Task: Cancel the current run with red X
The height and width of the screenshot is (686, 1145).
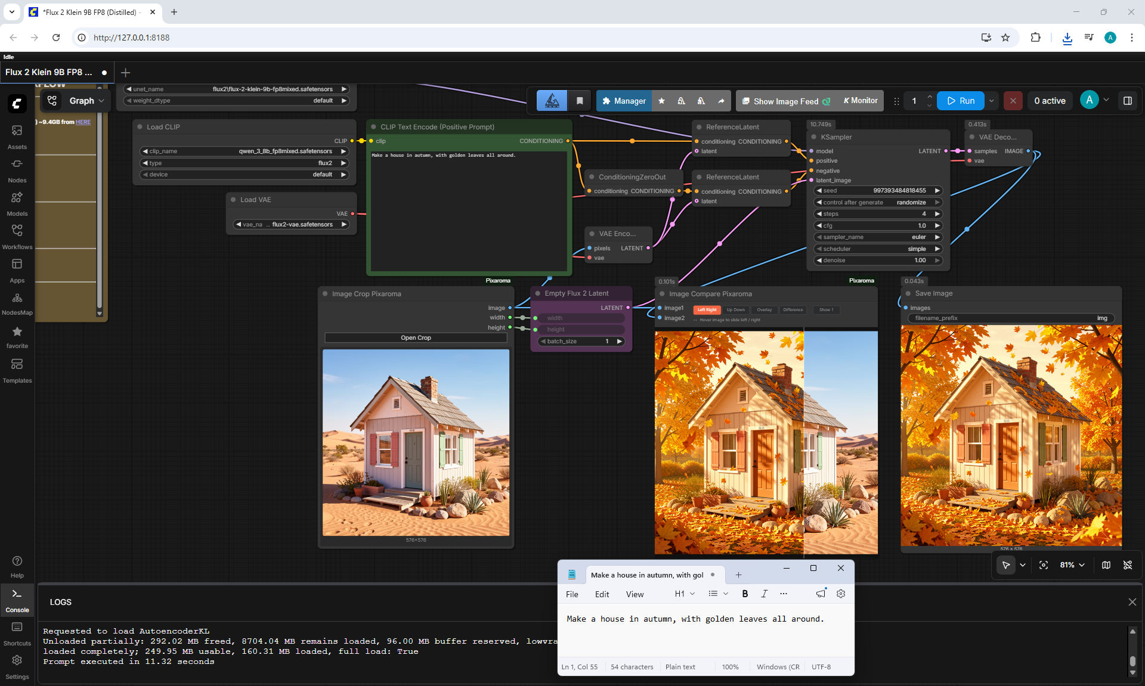Action: [1013, 101]
